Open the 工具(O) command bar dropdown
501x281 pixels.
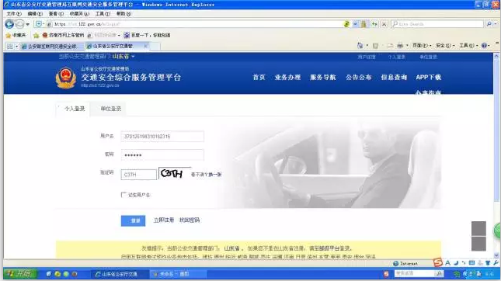point(468,46)
